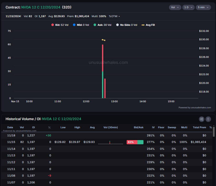Click the OI change (±) column header
Image resolution: width=216 pixels, height=186 pixels.
click(50, 127)
